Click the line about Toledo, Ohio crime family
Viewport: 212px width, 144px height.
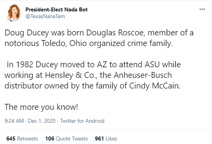click(x=89, y=43)
